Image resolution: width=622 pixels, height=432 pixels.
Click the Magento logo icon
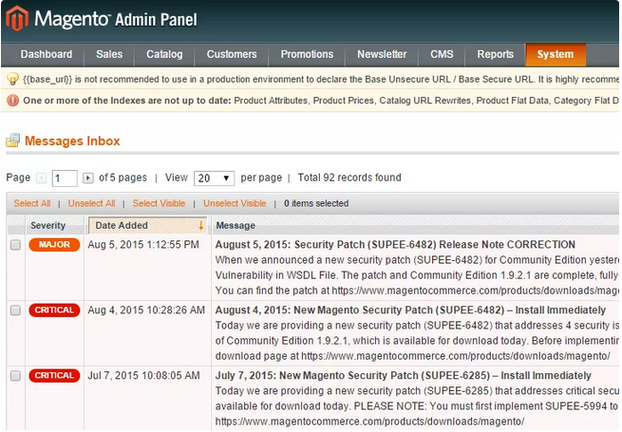17,19
